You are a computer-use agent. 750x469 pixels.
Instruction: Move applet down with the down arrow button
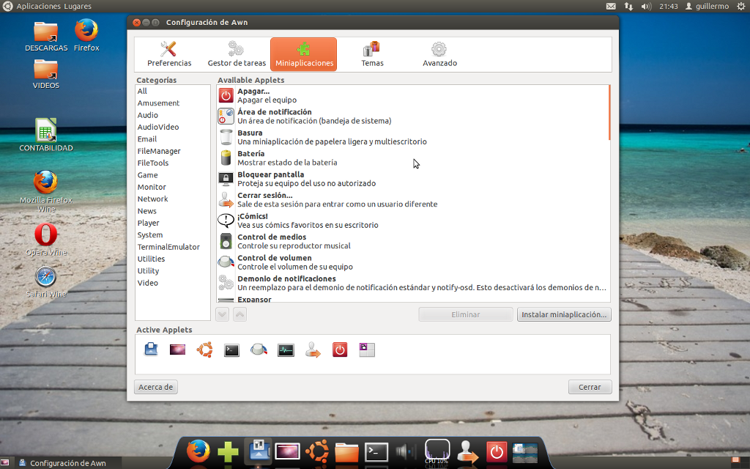222,314
